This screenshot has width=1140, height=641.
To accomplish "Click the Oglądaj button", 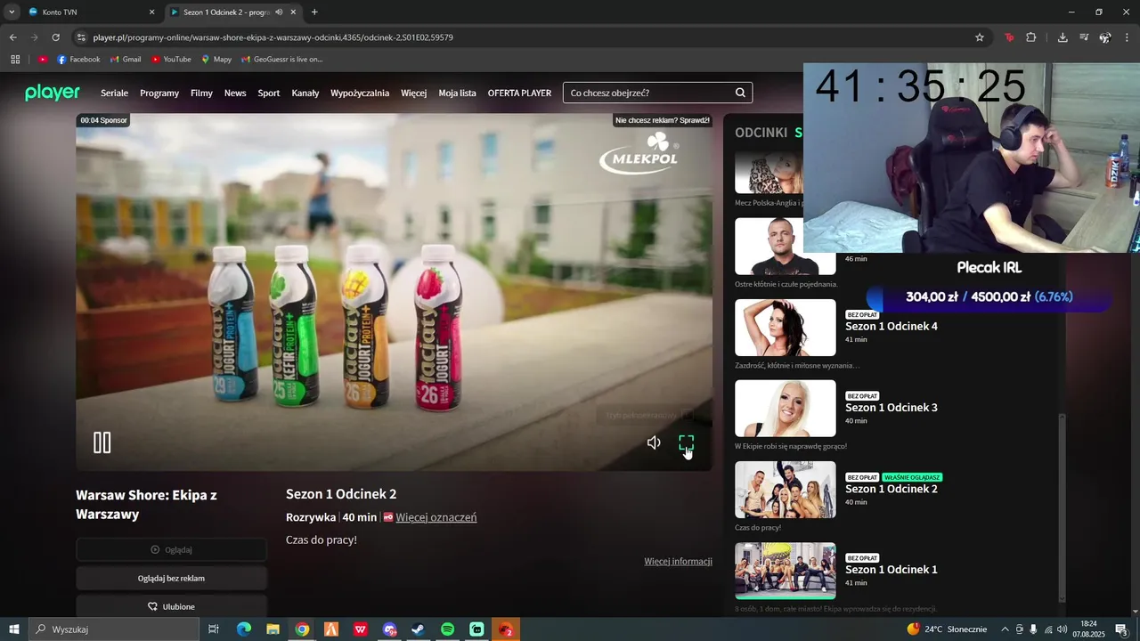I will click(x=171, y=549).
